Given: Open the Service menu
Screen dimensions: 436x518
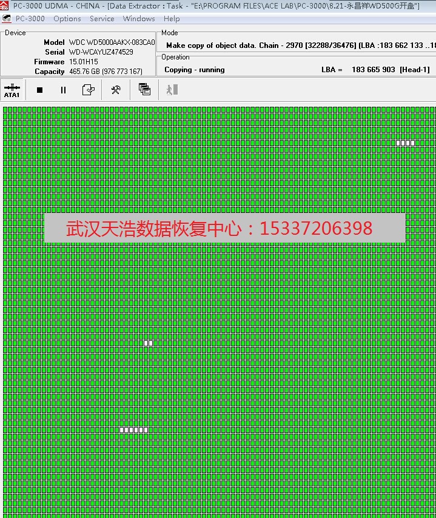Looking at the screenshot, I should (x=102, y=19).
